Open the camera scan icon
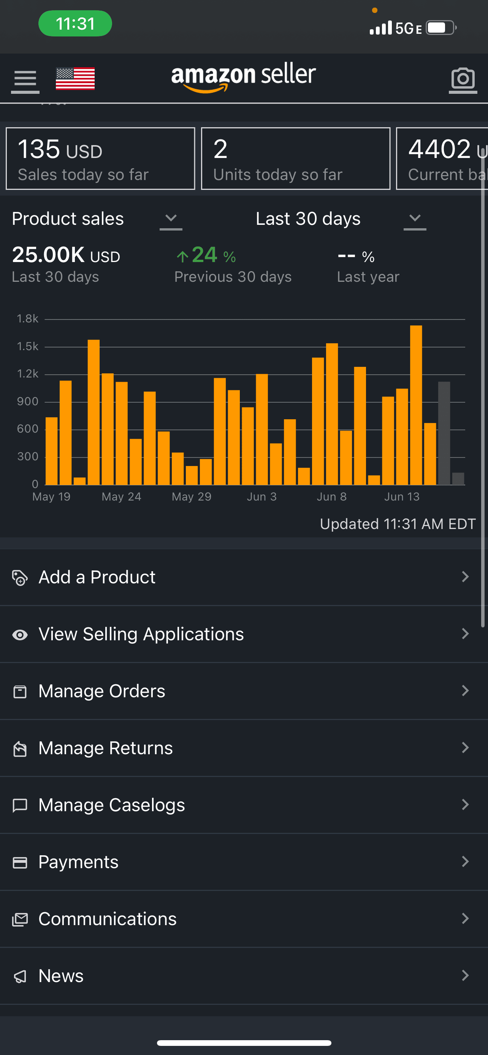The image size is (488, 1055). [x=463, y=79]
